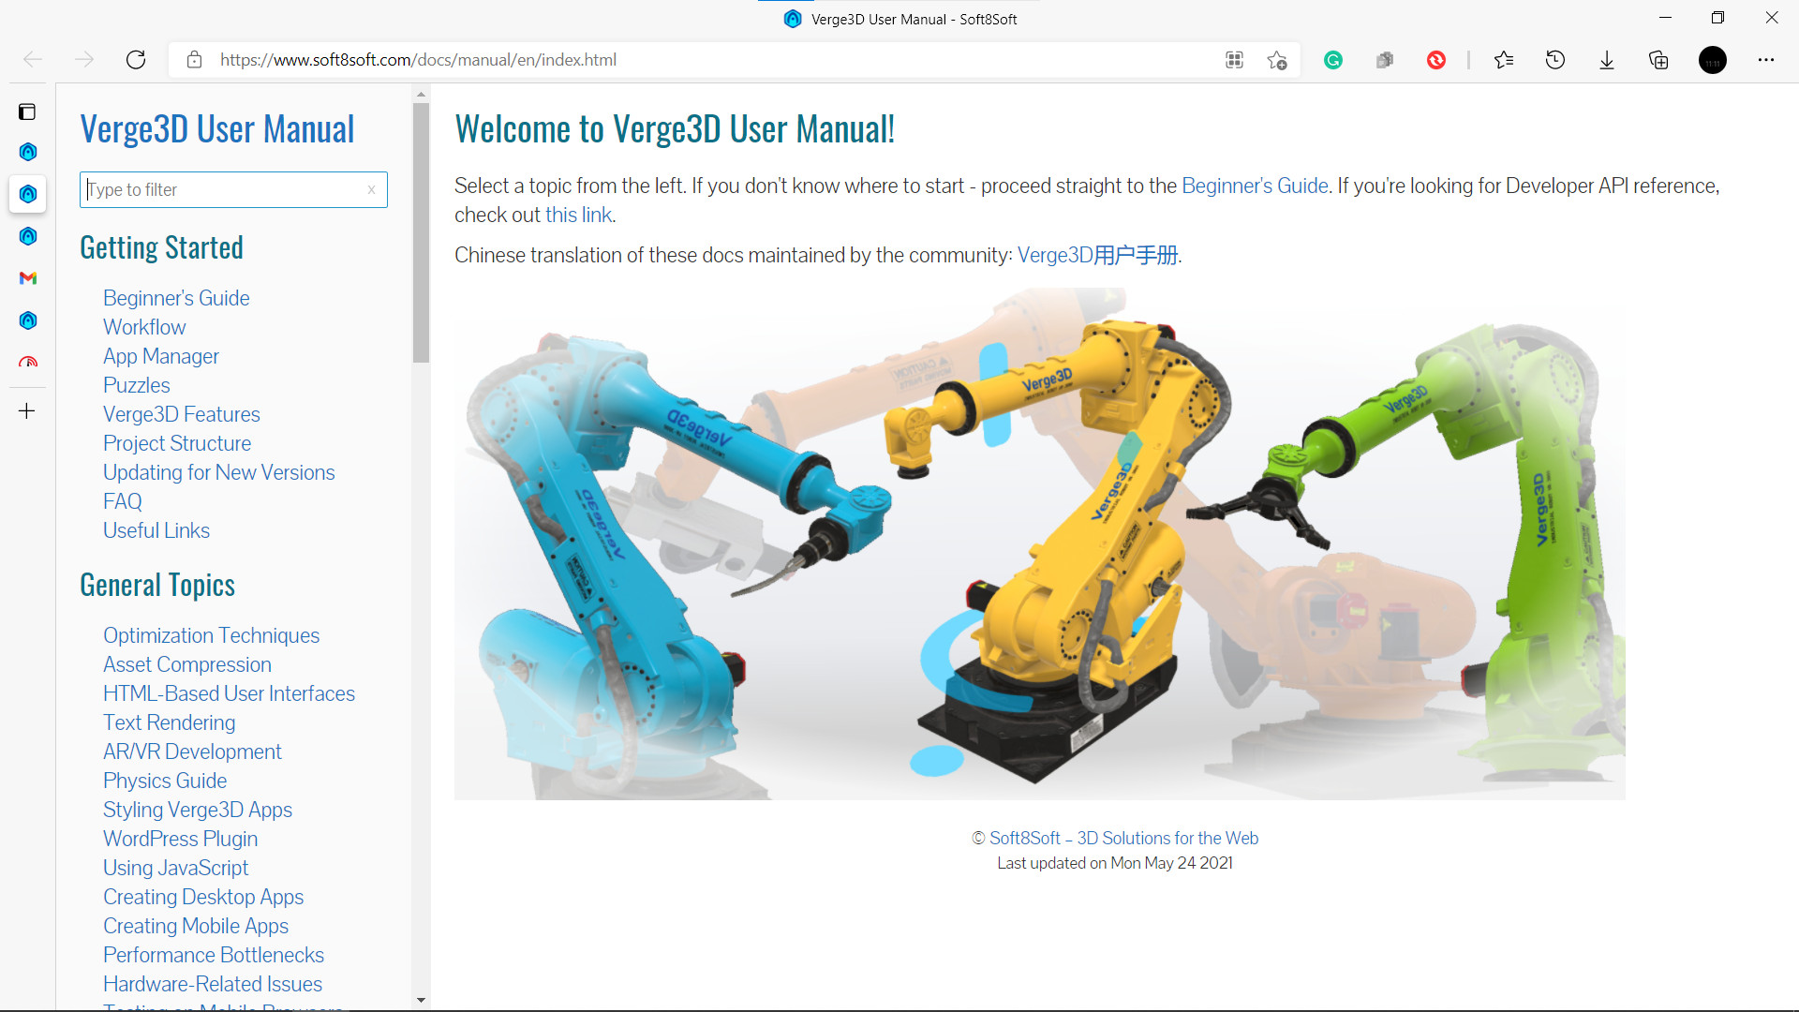Open Creating Desktop Apps link

click(203, 897)
